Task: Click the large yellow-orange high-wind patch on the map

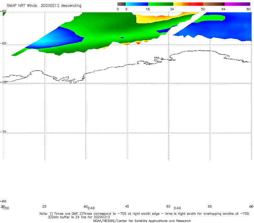Action: [154, 19]
